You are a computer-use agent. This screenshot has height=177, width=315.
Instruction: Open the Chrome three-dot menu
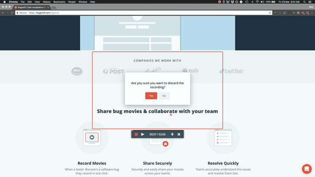pyautogui.click(x=312, y=13)
